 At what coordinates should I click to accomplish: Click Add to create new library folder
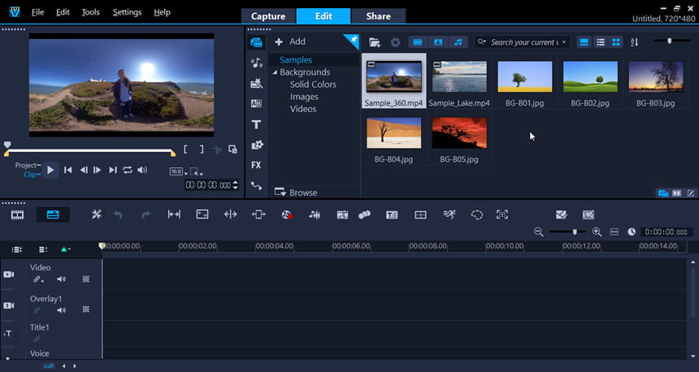pos(290,41)
